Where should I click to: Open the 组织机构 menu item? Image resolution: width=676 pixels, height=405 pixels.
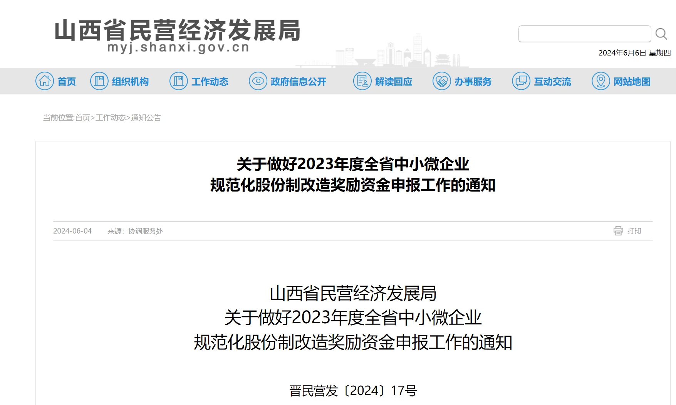[130, 82]
